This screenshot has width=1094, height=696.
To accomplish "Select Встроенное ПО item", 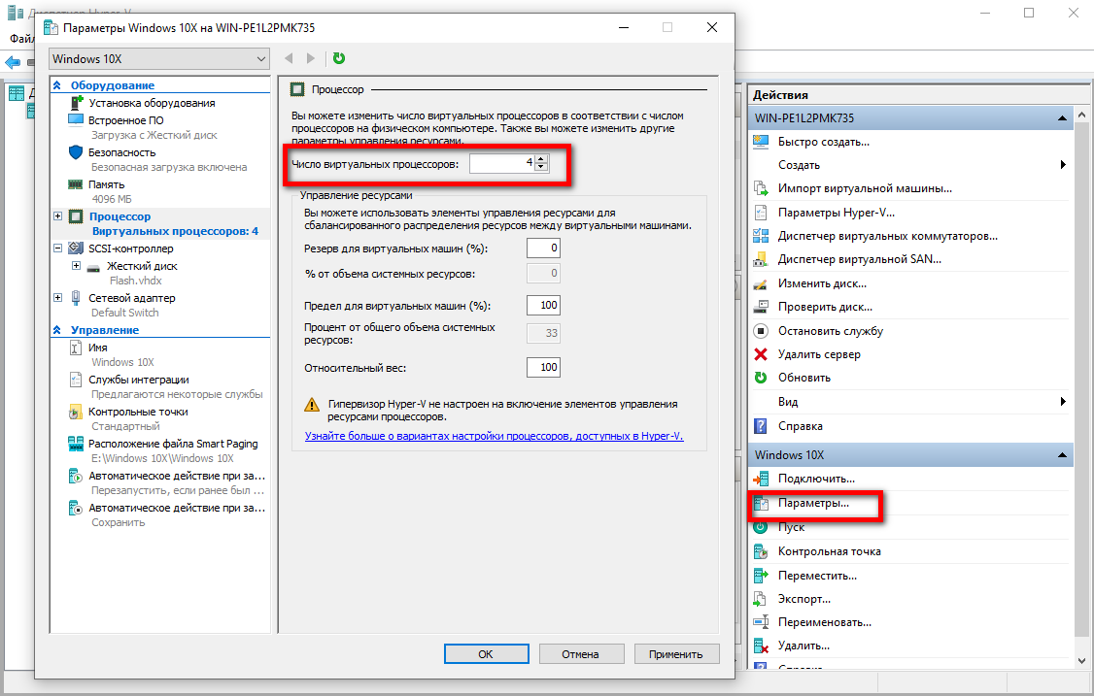I will coord(125,120).
